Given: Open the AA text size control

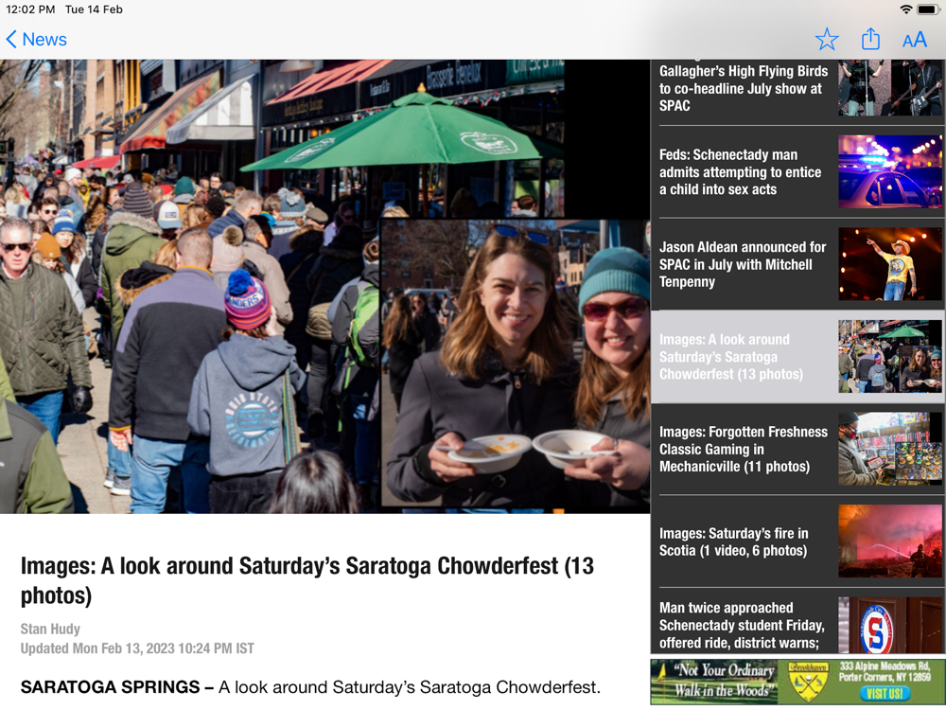Looking at the screenshot, I should 915,40.
